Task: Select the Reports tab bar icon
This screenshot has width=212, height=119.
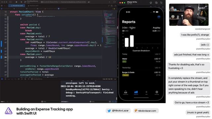Action: click(x=136, y=93)
